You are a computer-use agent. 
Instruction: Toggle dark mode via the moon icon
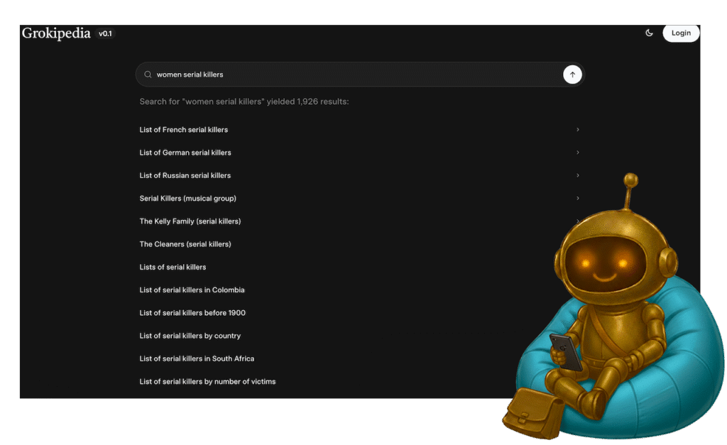pyautogui.click(x=649, y=33)
